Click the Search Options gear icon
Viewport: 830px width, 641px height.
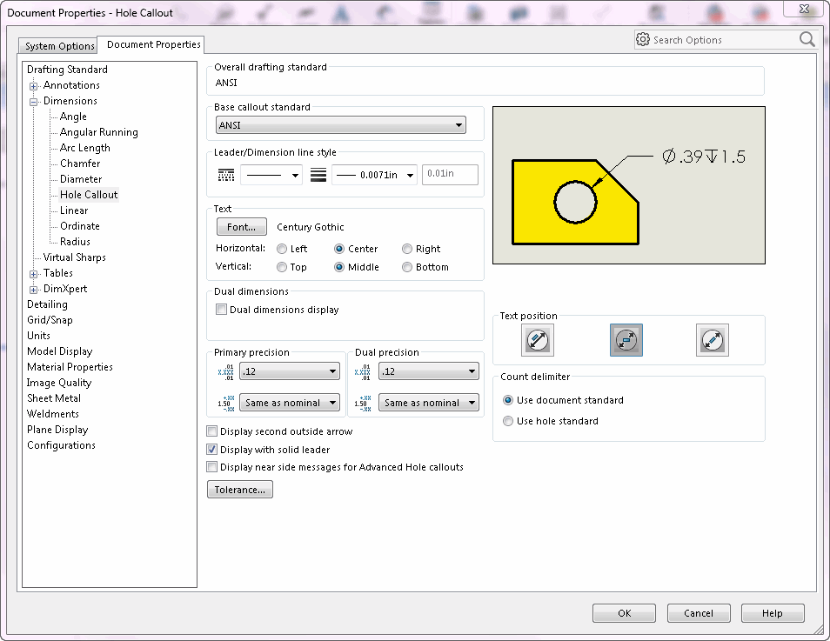[643, 39]
